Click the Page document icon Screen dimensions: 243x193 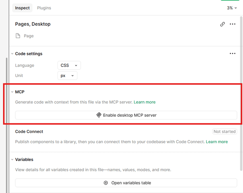coord(18,36)
